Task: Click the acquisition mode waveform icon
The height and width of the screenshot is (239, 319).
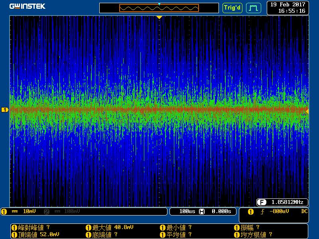Action: tap(253, 8)
